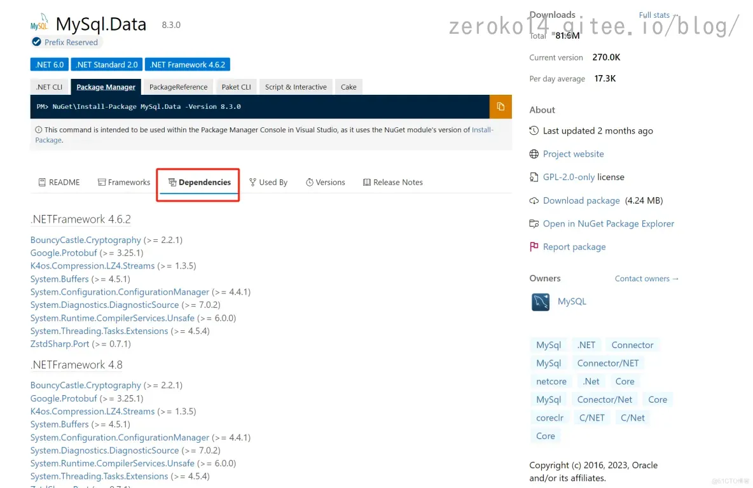Click the Report package link
Image resolution: width=753 pixels, height=488 pixels.
(574, 247)
